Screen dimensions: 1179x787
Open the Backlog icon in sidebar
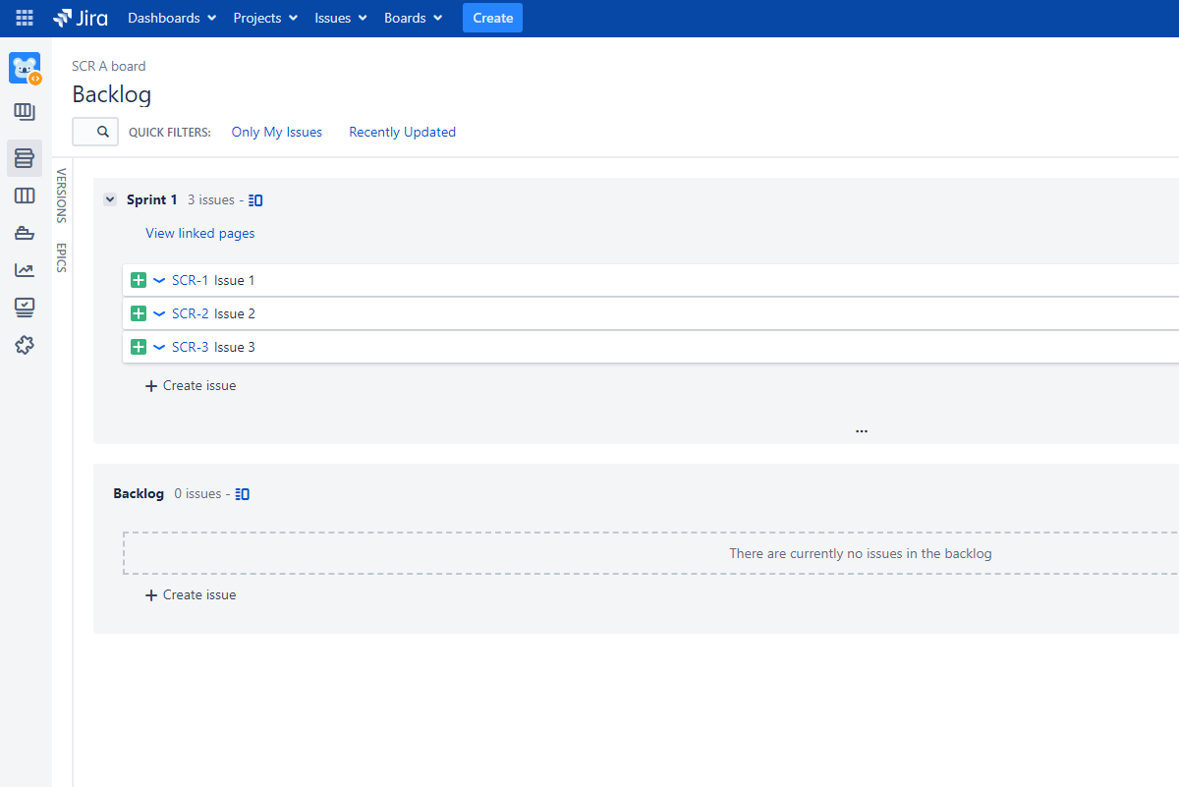click(x=25, y=158)
